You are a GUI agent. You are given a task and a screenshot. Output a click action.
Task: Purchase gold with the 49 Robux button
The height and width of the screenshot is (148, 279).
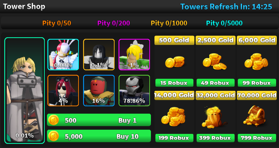click(x=216, y=83)
